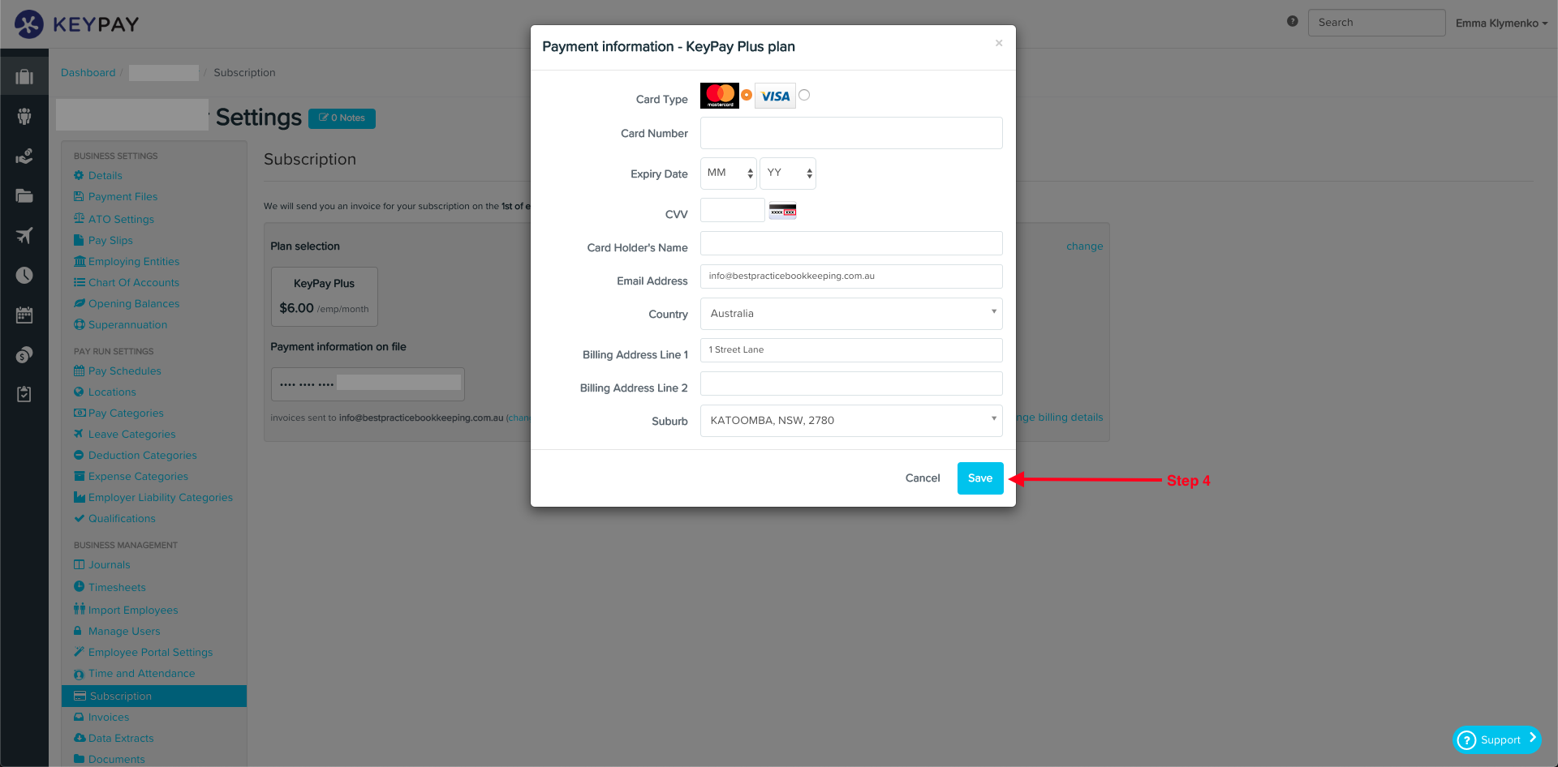The image size is (1558, 767).
Task: Click the Dashboard breadcrumb link
Action: [88, 72]
